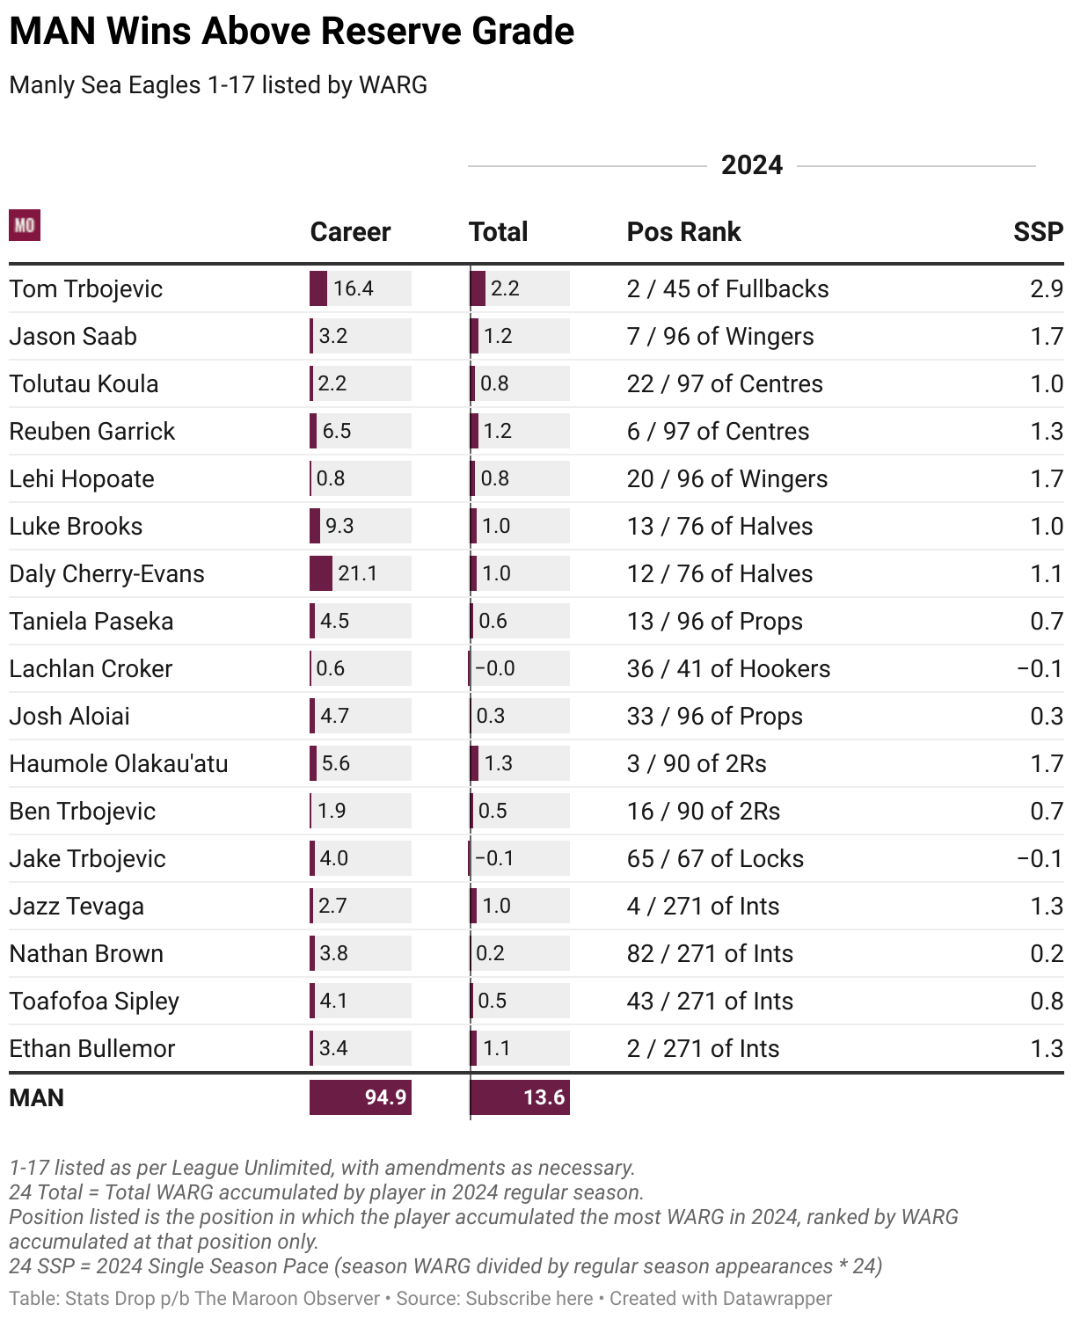Select the Haumole Olakau'atu row name
1073x1319 pixels.
coord(119,763)
